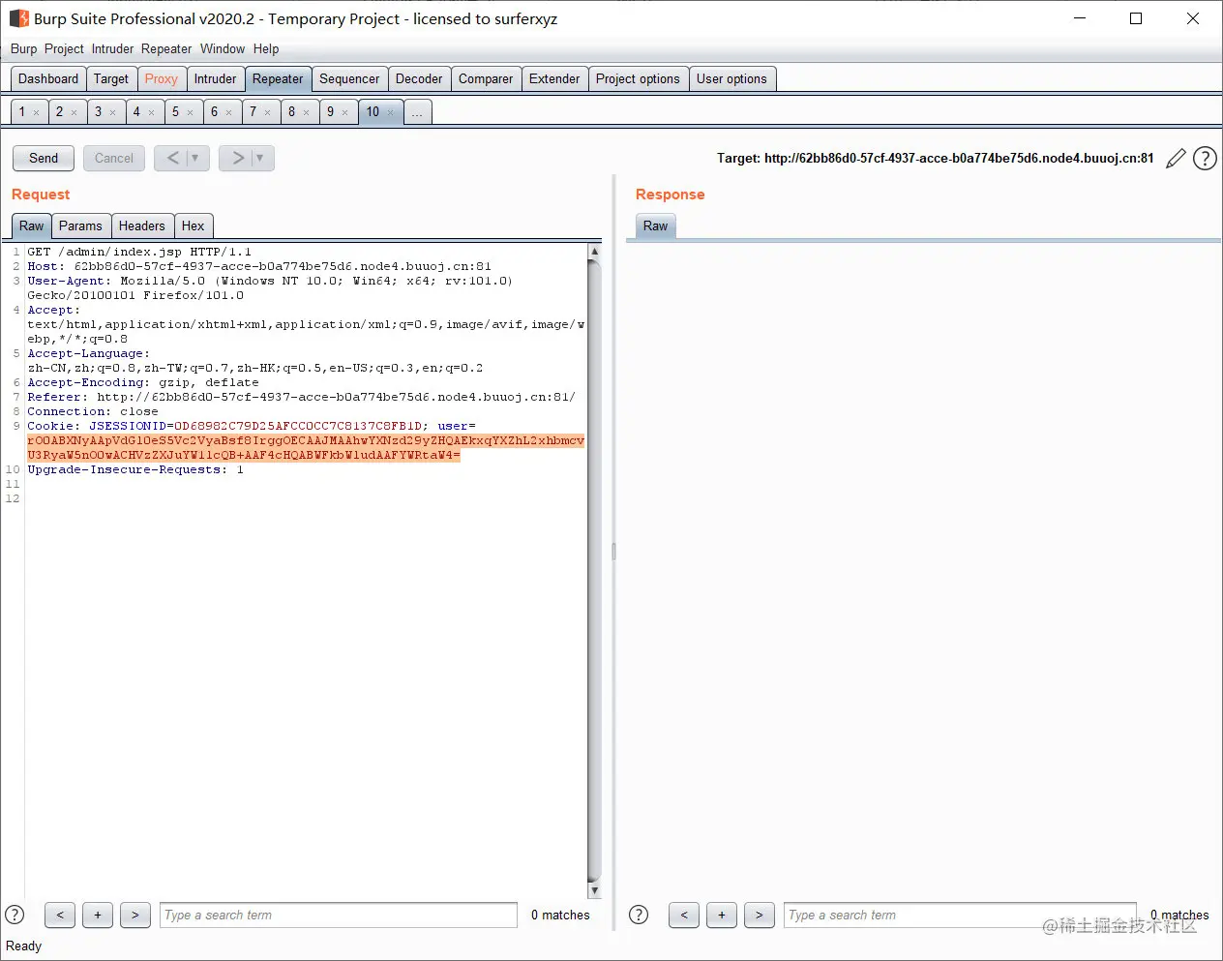Click the GET /admin/index.jsp request line
This screenshot has height=961, width=1223.
[x=139, y=252]
